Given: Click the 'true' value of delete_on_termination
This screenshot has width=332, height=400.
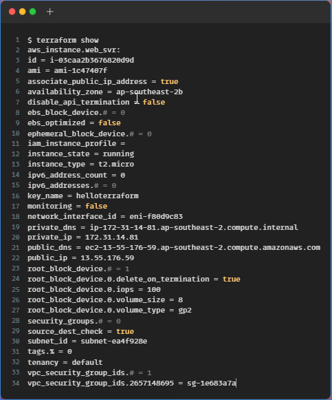Looking at the screenshot, I should pos(232,279).
